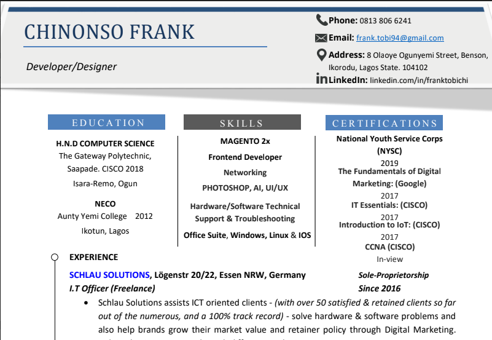Click Ikotun, Lagos text
The image size is (492, 340).
105,231
